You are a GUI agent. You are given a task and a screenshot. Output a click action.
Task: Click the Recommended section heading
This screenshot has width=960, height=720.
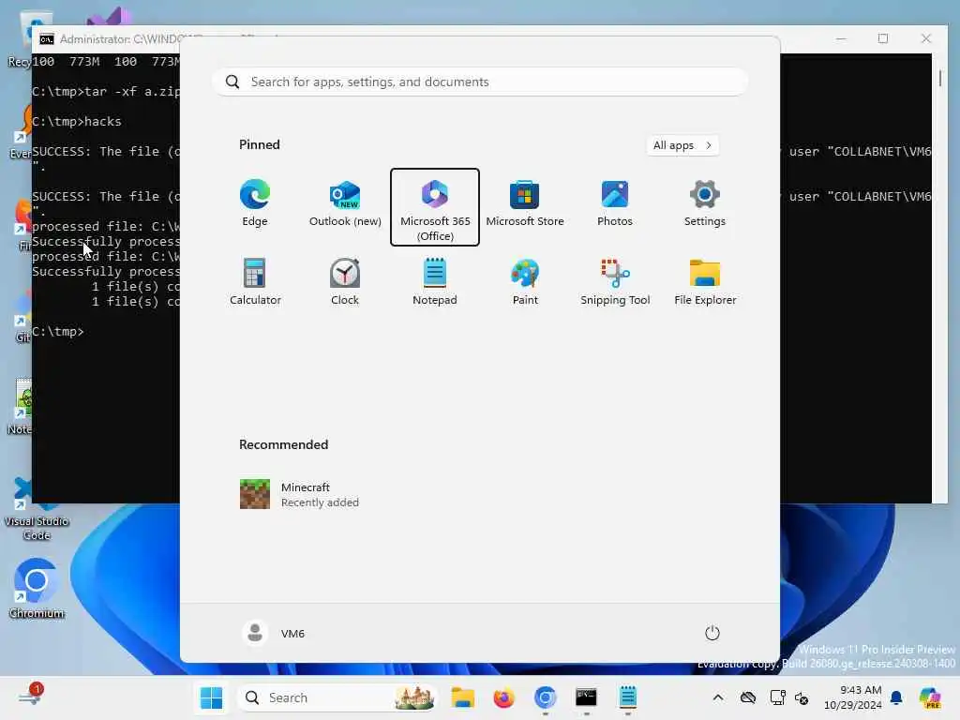tap(283, 444)
